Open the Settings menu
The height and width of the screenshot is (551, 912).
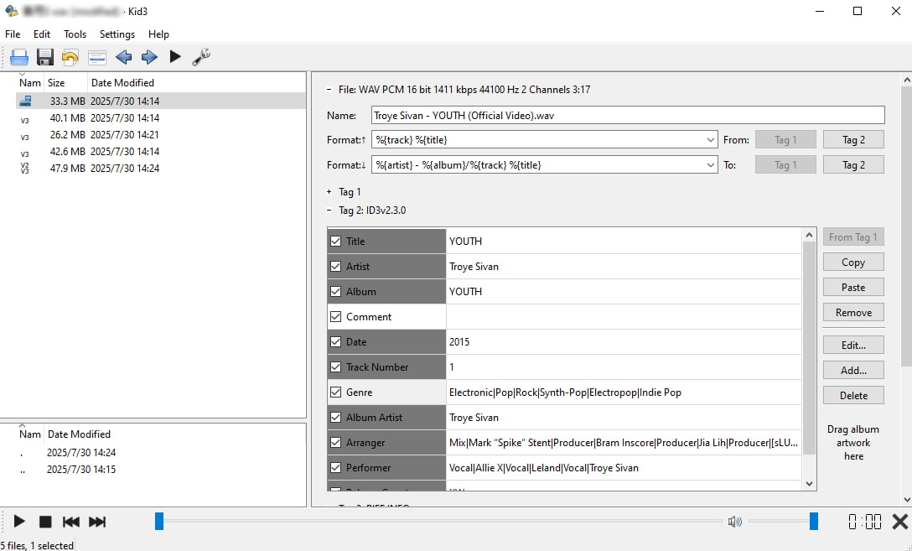pyautogui.click(x=117, y=34)
